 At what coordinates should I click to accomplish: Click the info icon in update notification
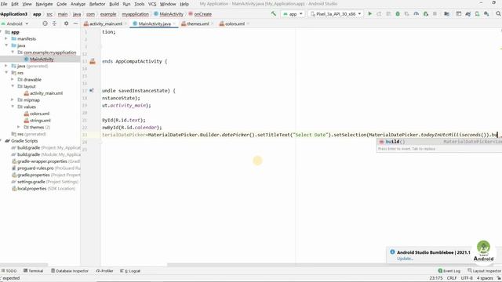tap(392, 252)
